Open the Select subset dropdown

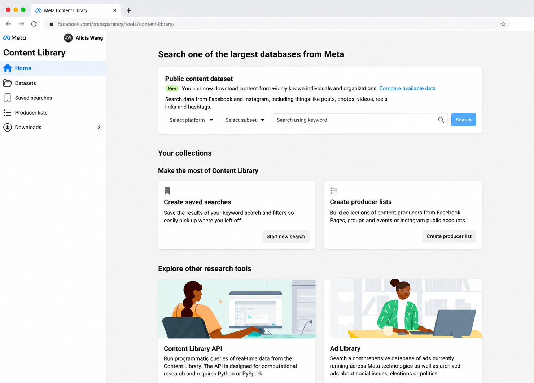pos(245,120)
